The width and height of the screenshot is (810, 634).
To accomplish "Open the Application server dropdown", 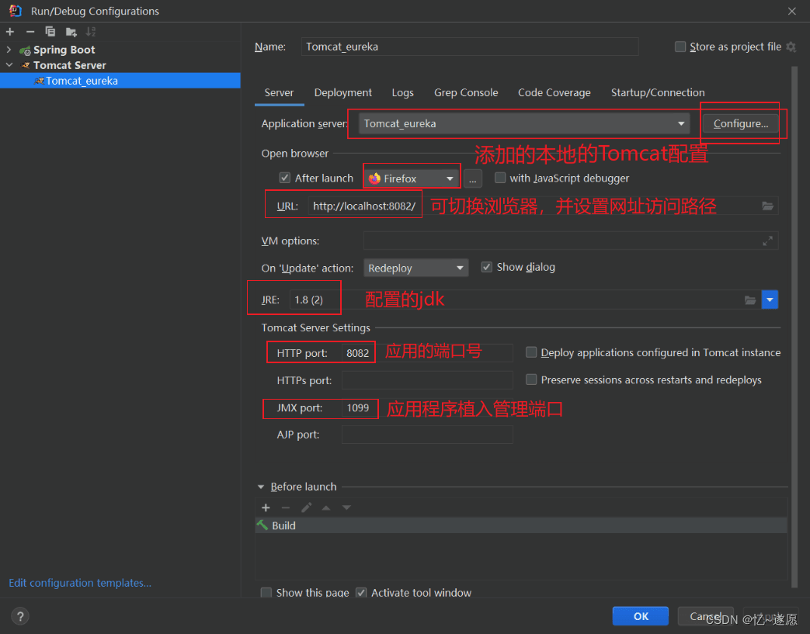I will pos(524,123).
